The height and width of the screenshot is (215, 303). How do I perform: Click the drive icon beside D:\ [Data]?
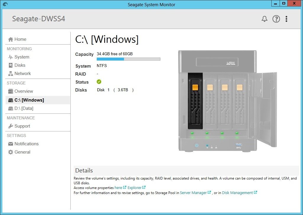click(x=11, y=109)
